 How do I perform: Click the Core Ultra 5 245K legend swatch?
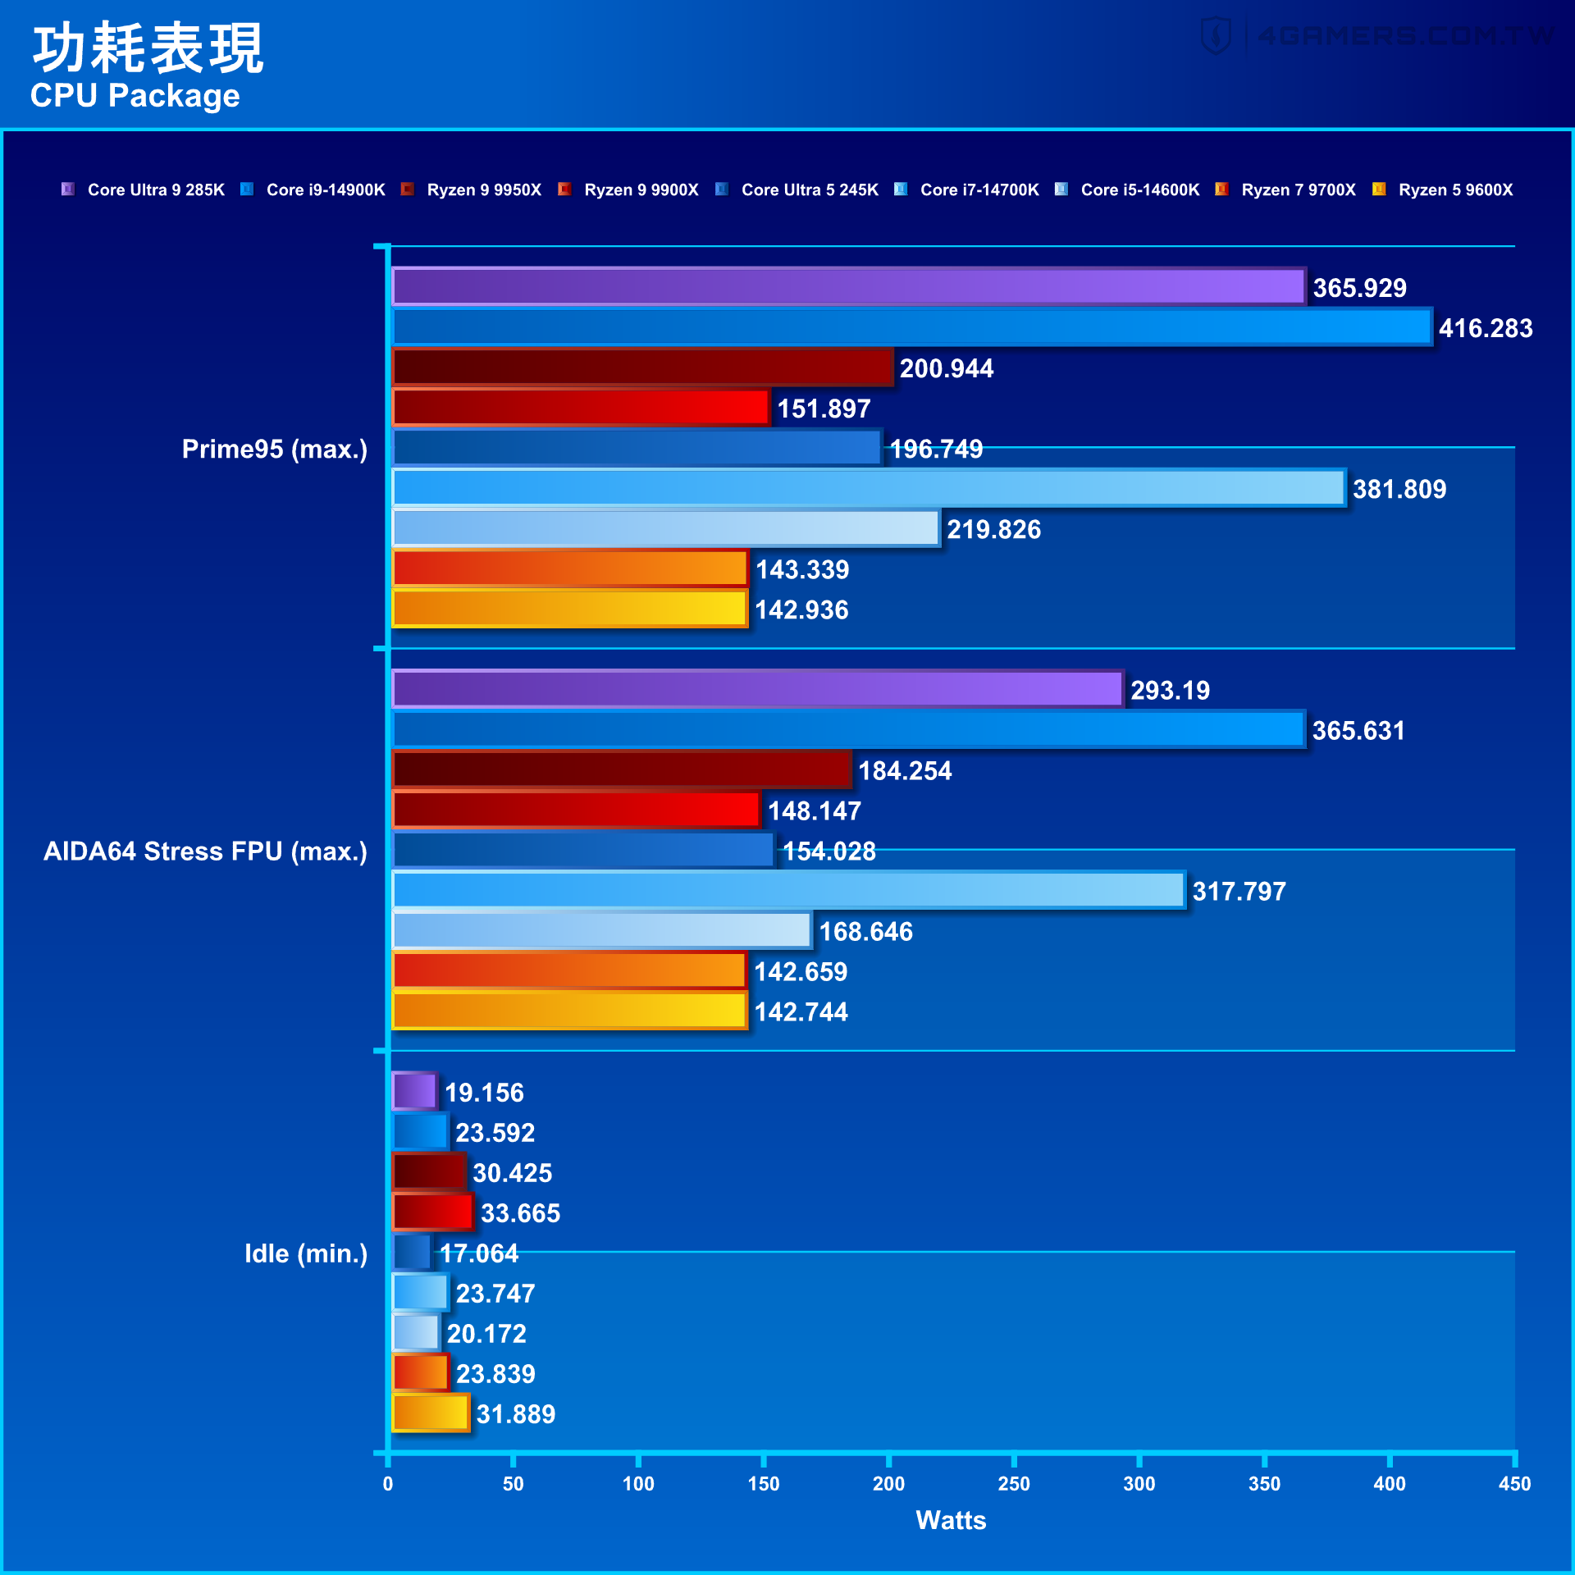(722, 189)
